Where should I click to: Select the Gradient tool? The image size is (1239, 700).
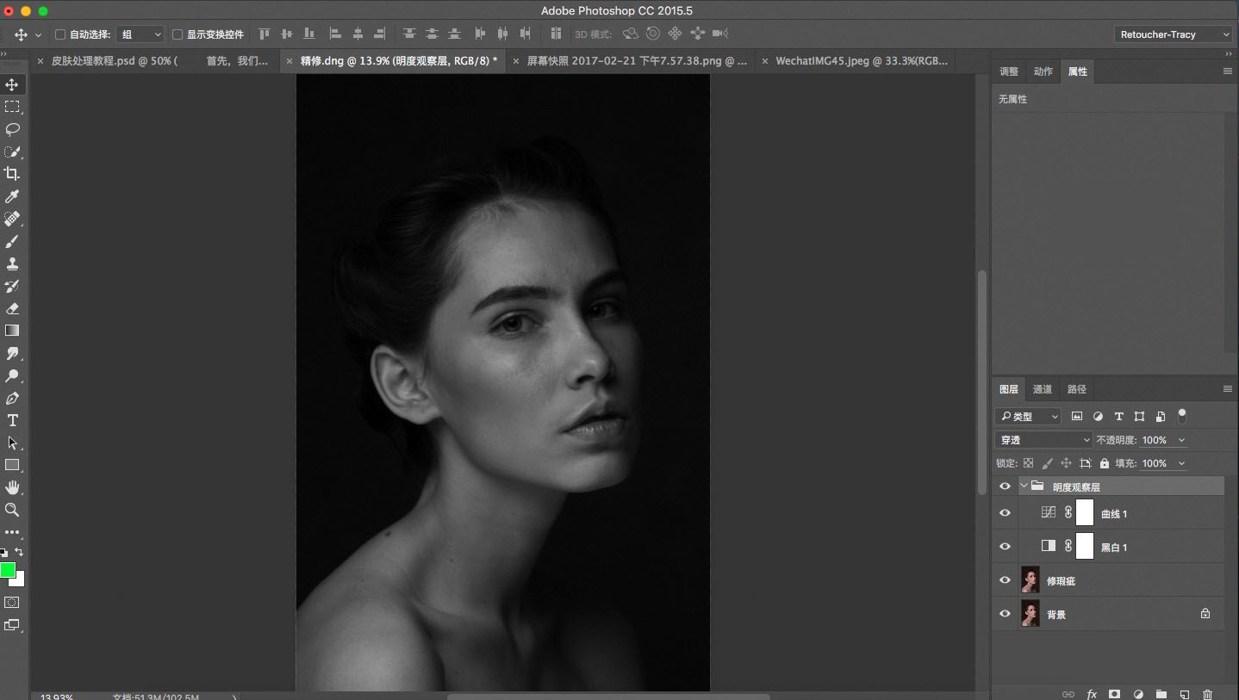tap(12, 331)
